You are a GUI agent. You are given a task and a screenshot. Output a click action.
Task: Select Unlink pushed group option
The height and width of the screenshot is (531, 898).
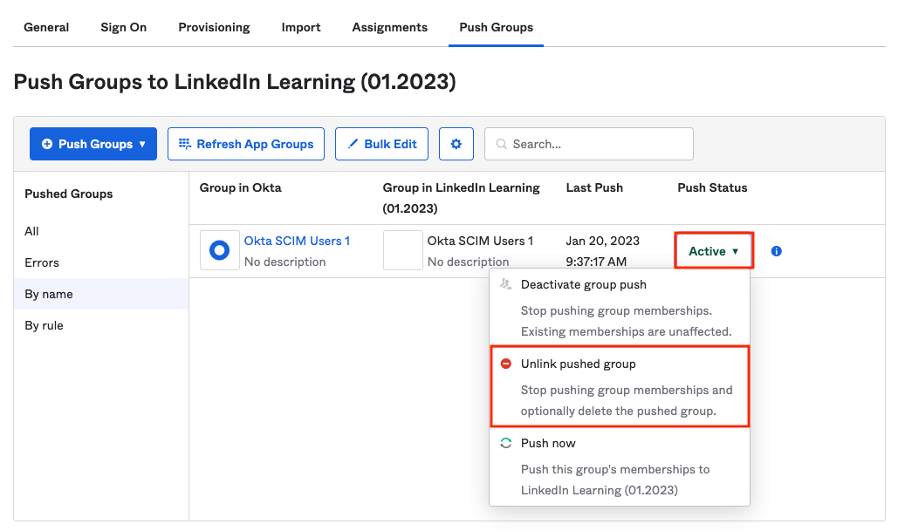point(580,364)
